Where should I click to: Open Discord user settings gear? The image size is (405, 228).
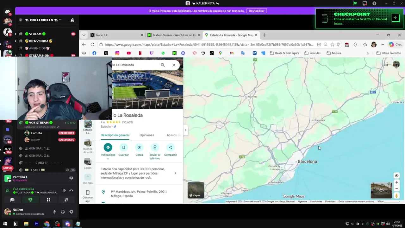click(71, 212)
